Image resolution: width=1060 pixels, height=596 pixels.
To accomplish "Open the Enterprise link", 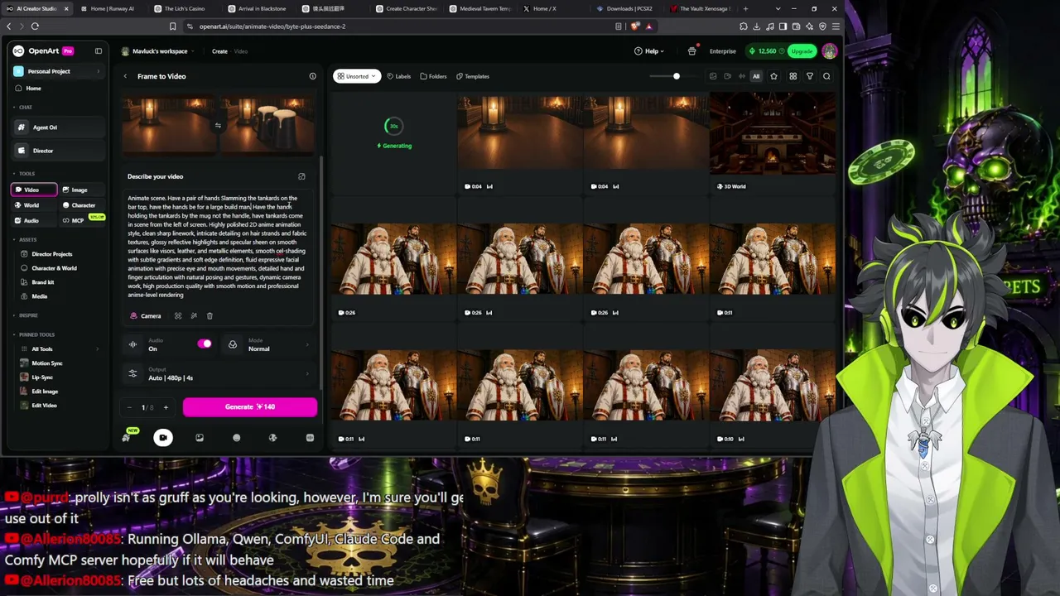I will pos(722,51).
